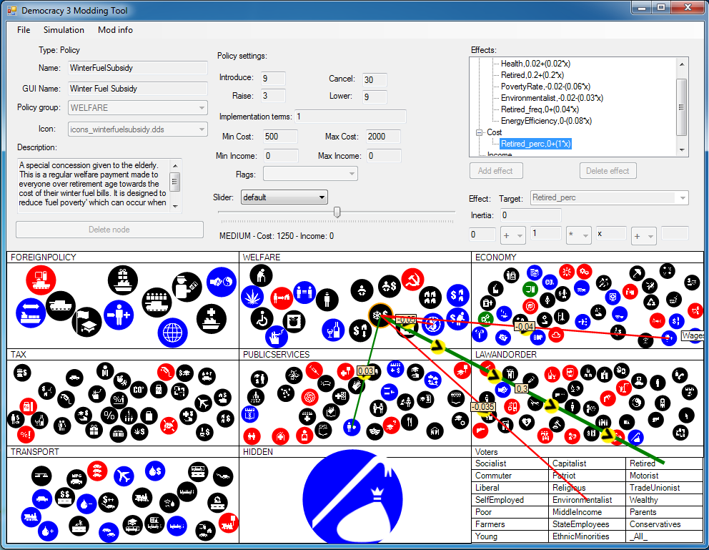Screen dimensions: 709x550
Task: Click the blue steam train icon
Action: coord(31,516)
